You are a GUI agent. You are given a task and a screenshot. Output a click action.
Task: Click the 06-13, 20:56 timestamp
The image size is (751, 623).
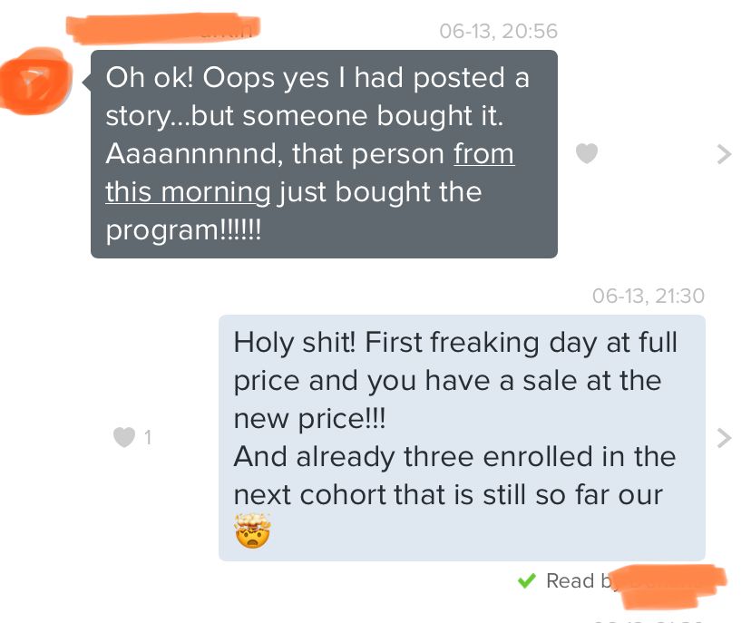[498, 31]
